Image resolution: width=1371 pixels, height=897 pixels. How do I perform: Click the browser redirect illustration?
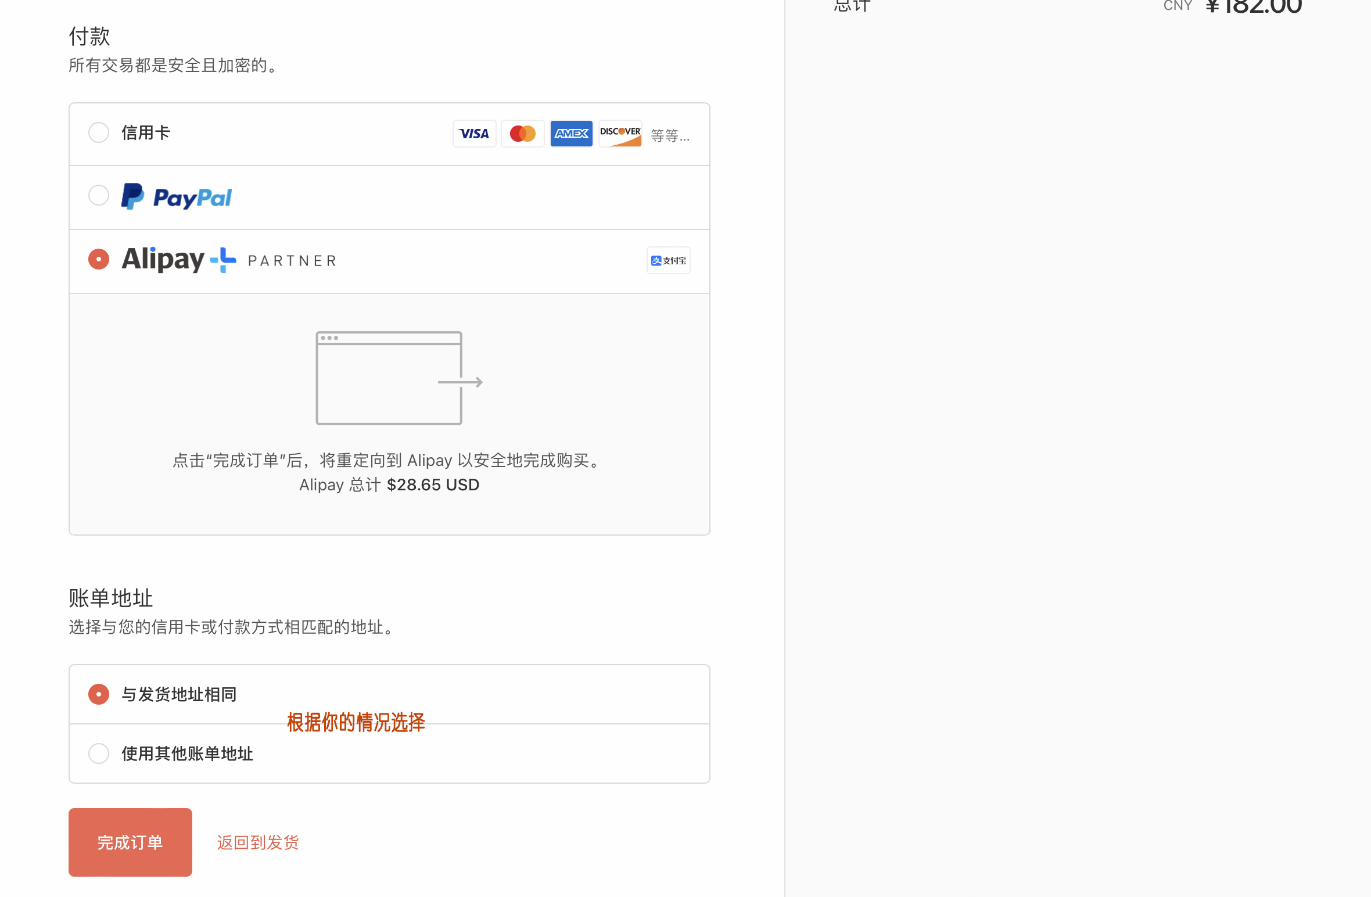pyautogui.click(x=399, y=378)
